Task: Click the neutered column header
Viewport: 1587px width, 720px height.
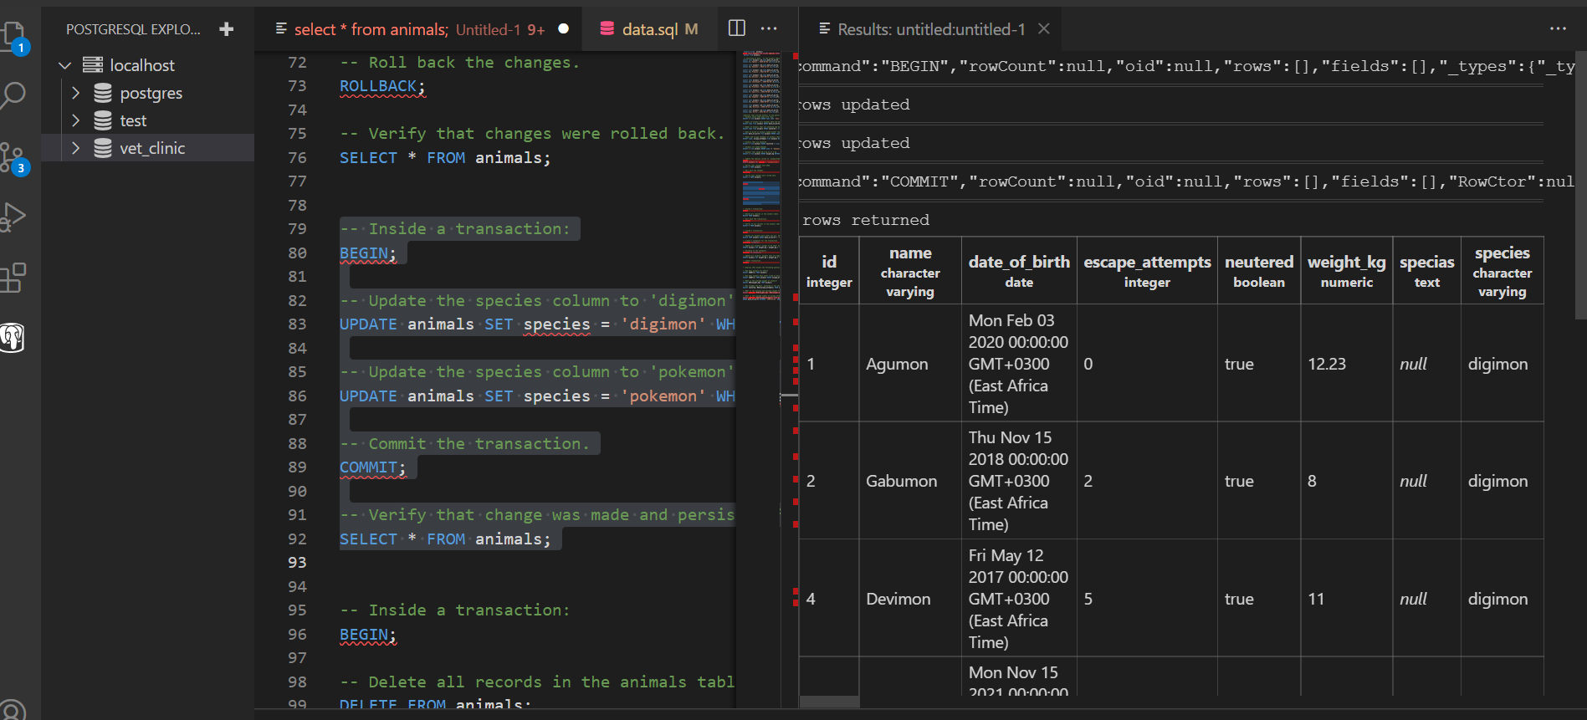Action: [1259, 271]
